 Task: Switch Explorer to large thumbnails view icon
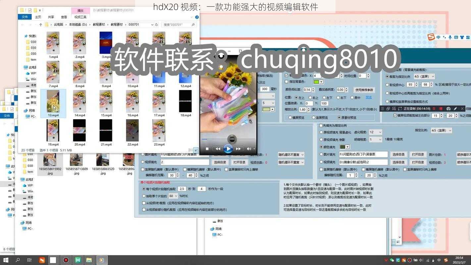click(196, 150)
